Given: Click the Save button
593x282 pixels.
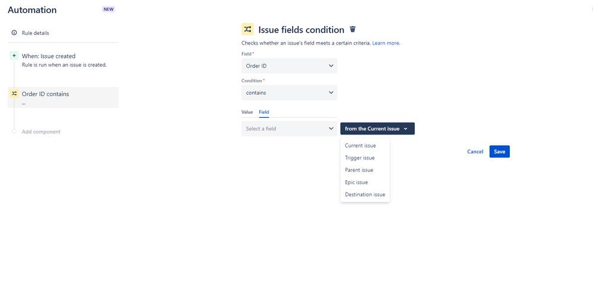Looking at the screenshot, I should 499,152.
